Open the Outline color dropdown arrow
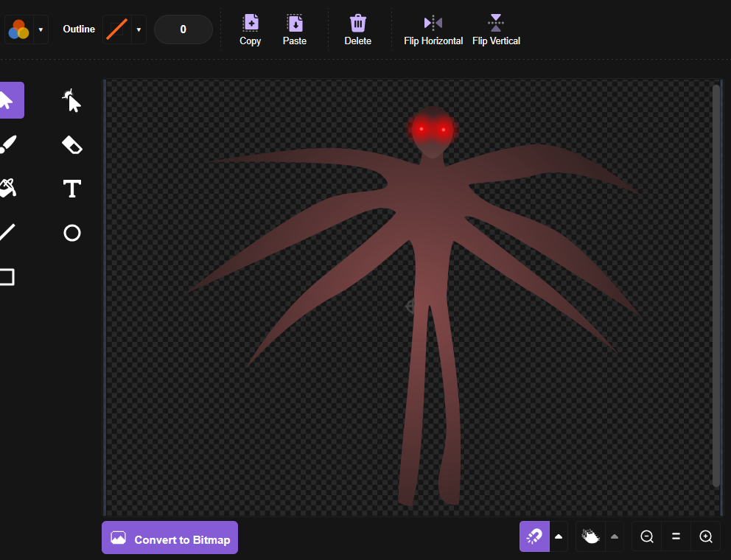The height and width of the screenshot is (560, 731). click(x=139, y=29)
